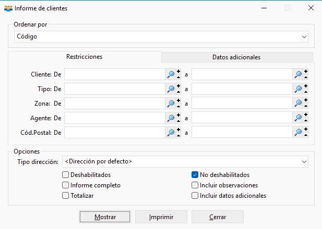Viewport: 322px width, 229px height.
Task: Enable the Totalizar checkbox
Action: tap(65, 196)
